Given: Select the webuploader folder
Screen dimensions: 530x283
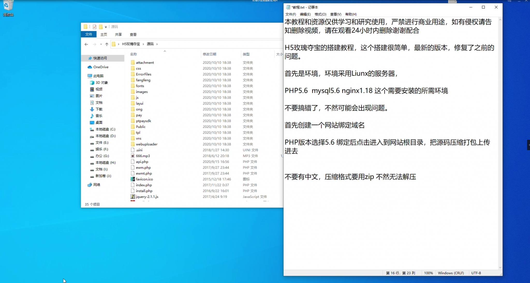Looking at the screenshot, I should click(x=146, y=144).
